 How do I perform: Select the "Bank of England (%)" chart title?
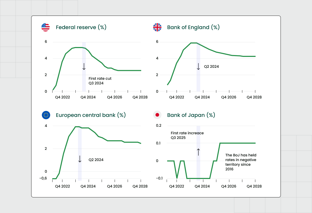pos(193,27)
